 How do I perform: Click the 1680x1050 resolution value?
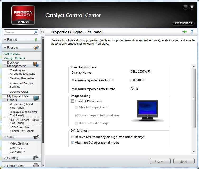[x=137, y=80]
